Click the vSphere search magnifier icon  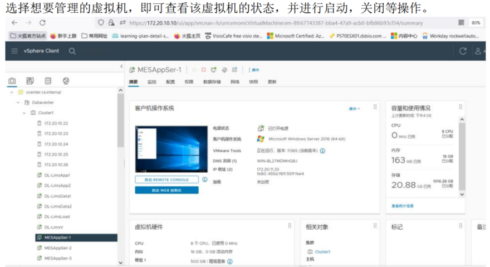pyautogui.click(x=72, y=51)
